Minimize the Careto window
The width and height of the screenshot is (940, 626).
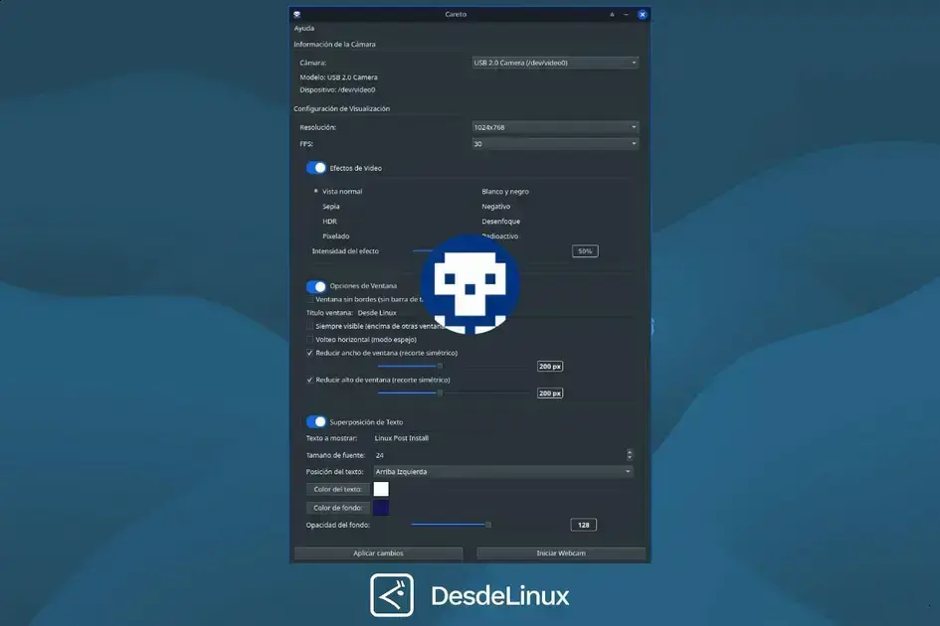click(626, 14)
